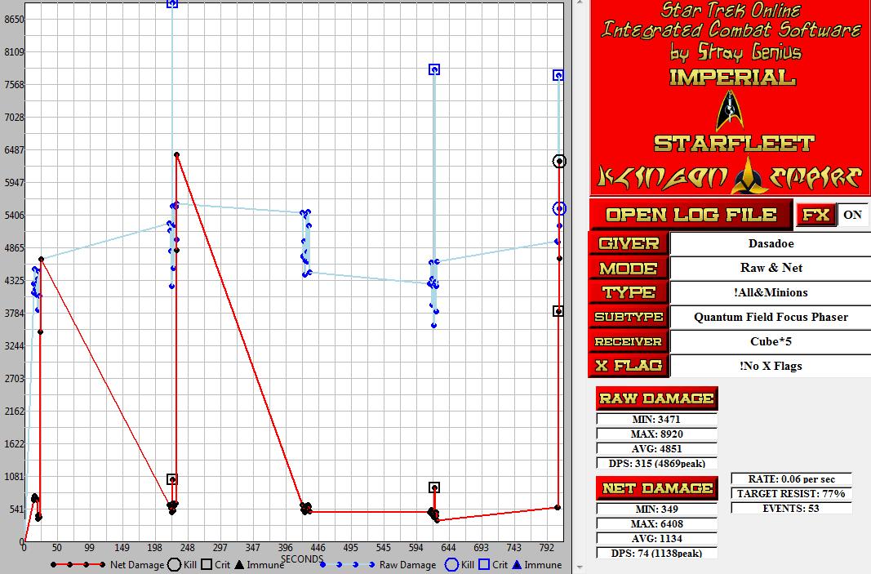Screen dimensions: 871x574
Task: Click the black Immune triangle legend icon
Action: [x=239, y=564]
